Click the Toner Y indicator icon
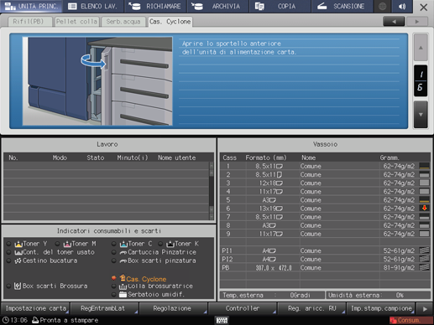This screenshot has width=434, height=325. [x=18, y=244]
